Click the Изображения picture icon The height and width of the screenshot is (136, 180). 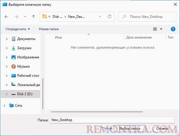pyautogui.click(x=14, y=57)
